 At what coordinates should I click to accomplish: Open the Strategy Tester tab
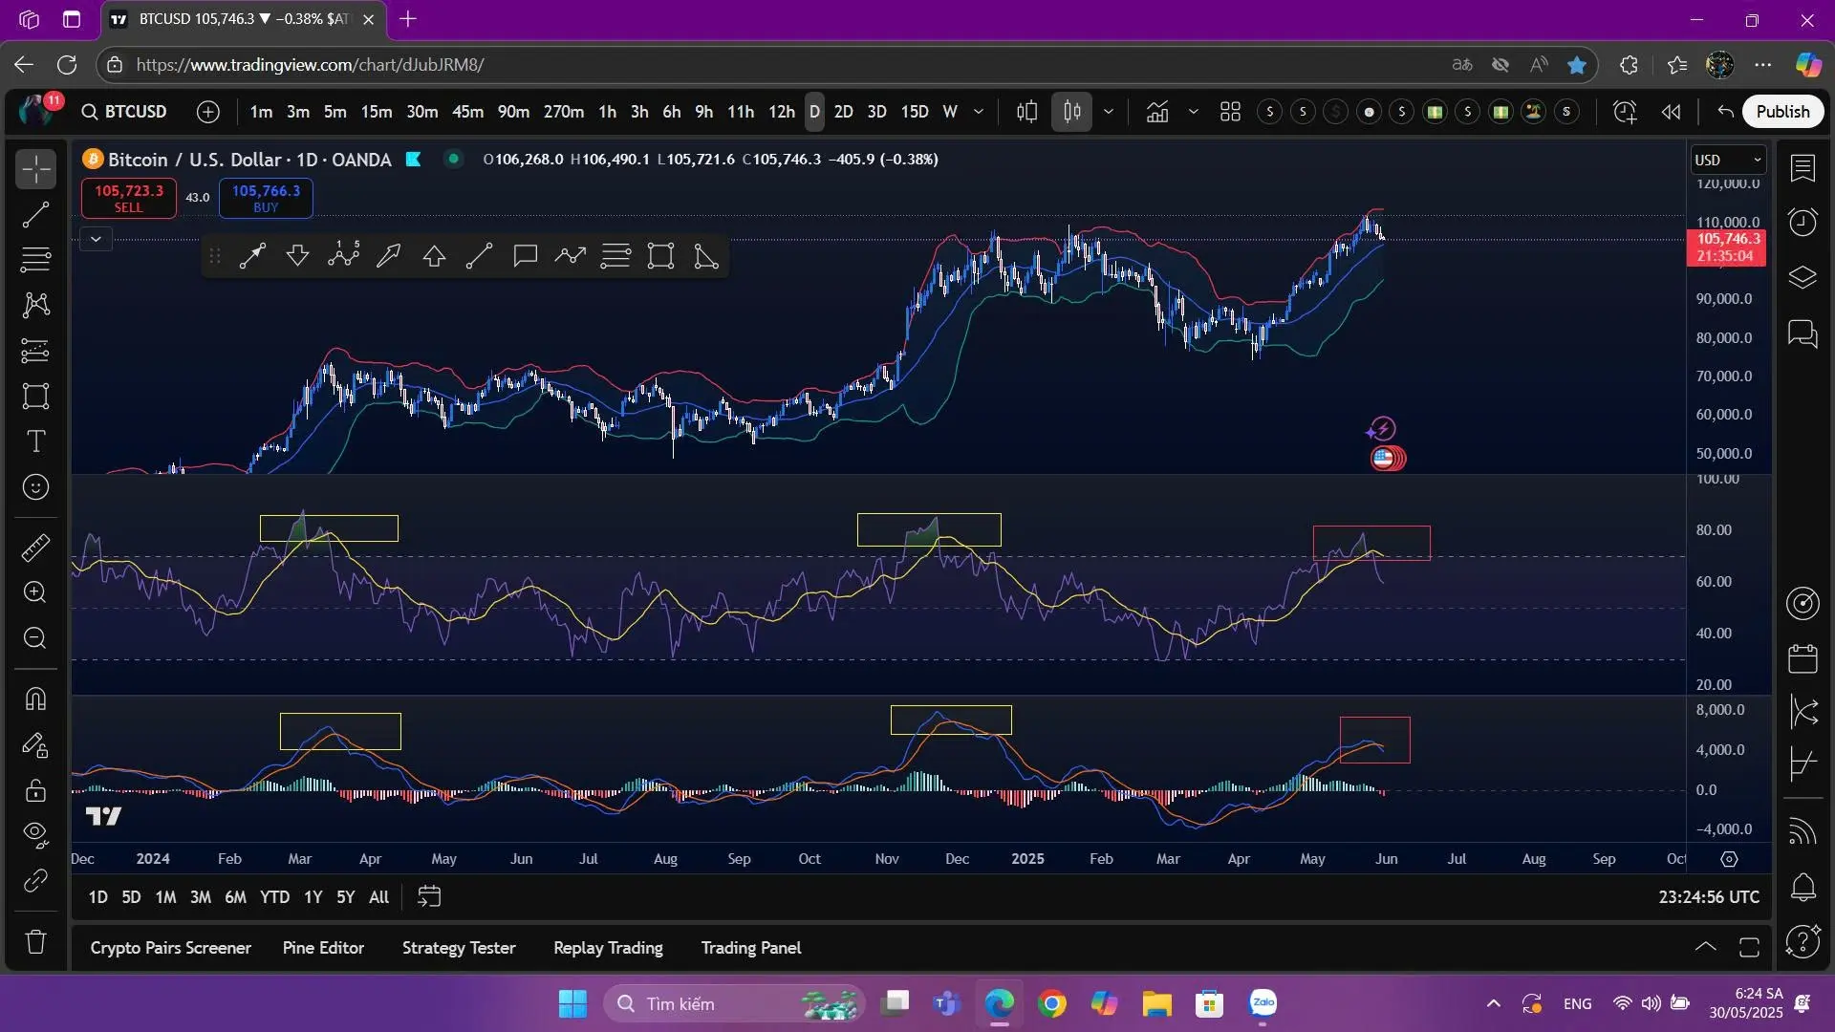pos(459,948)
